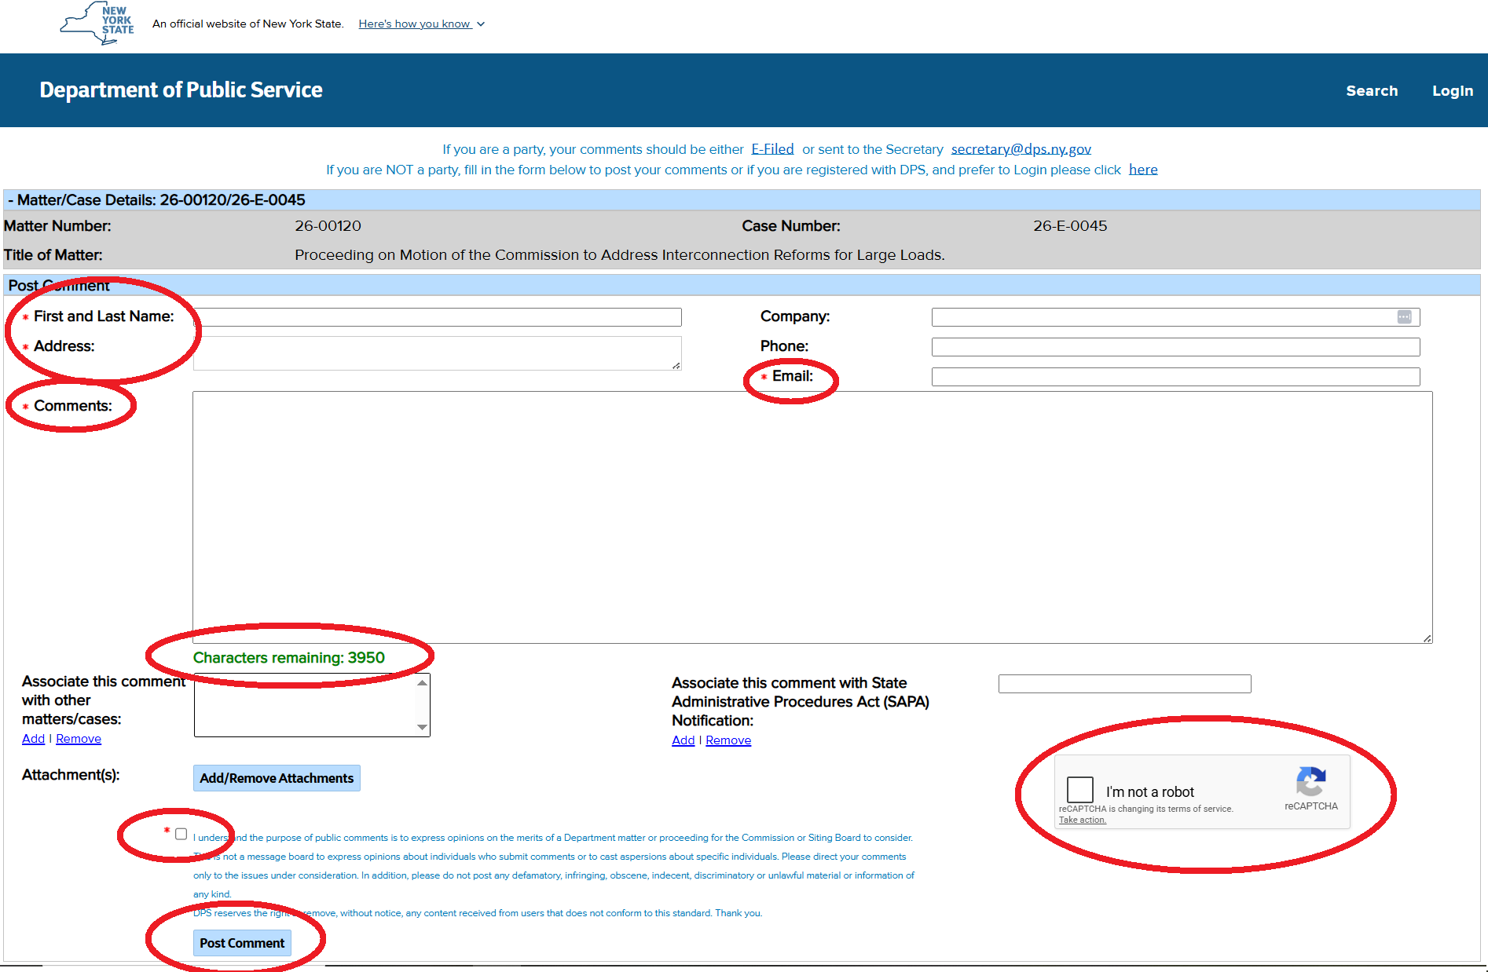
Task: Click the 'here' login link
Action: 1143,170
